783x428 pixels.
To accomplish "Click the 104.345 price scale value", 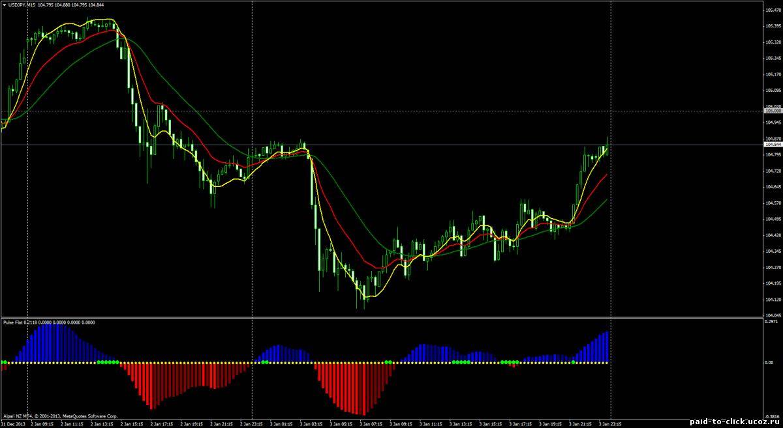I will tap(773, 251).
